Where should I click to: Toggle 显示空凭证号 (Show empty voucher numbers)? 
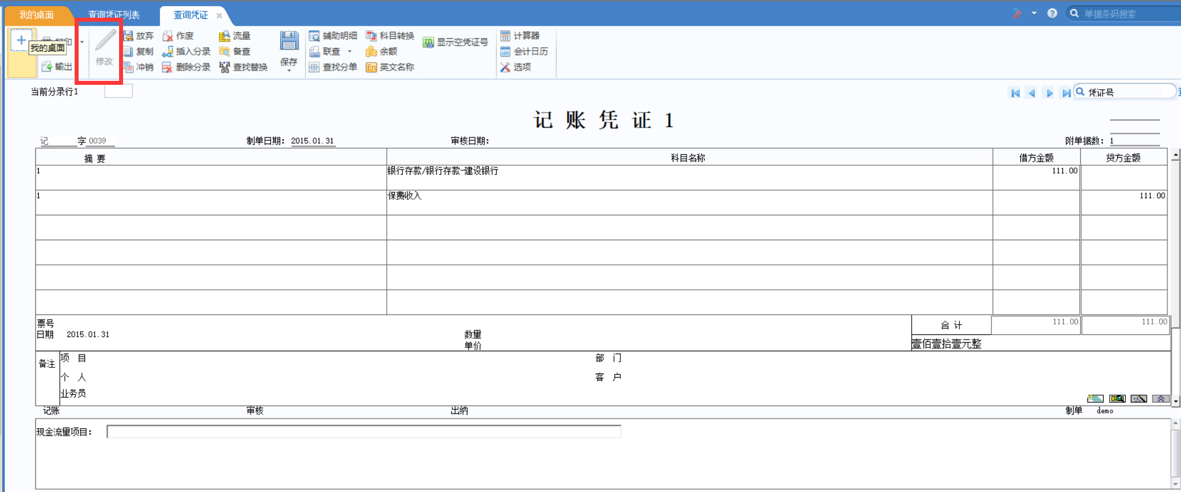pyautogui.click(x=428, y=43)
